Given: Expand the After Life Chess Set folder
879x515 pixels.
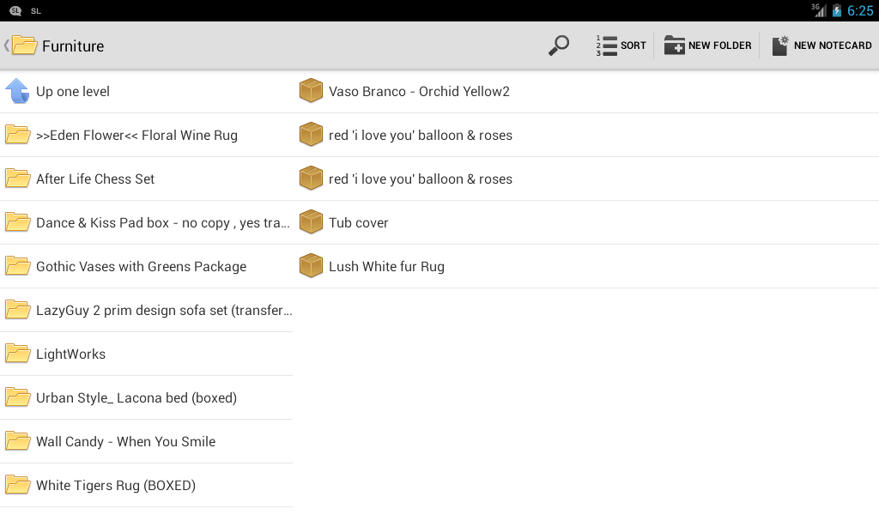Looking at the screenshot, I should click(x=95, y=179).
